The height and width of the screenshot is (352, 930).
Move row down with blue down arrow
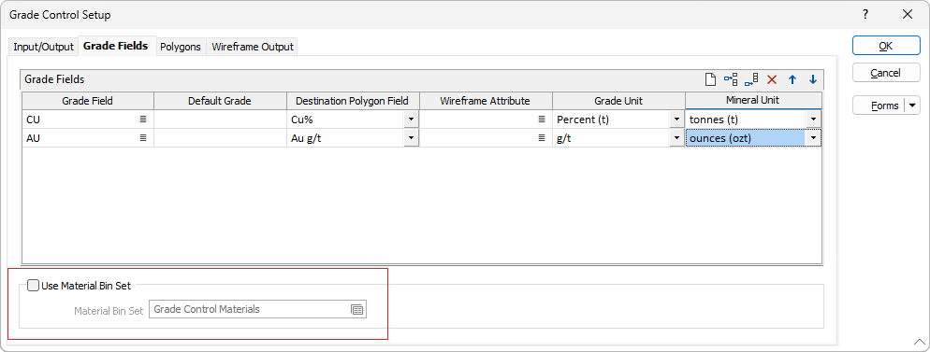[812, 79]
